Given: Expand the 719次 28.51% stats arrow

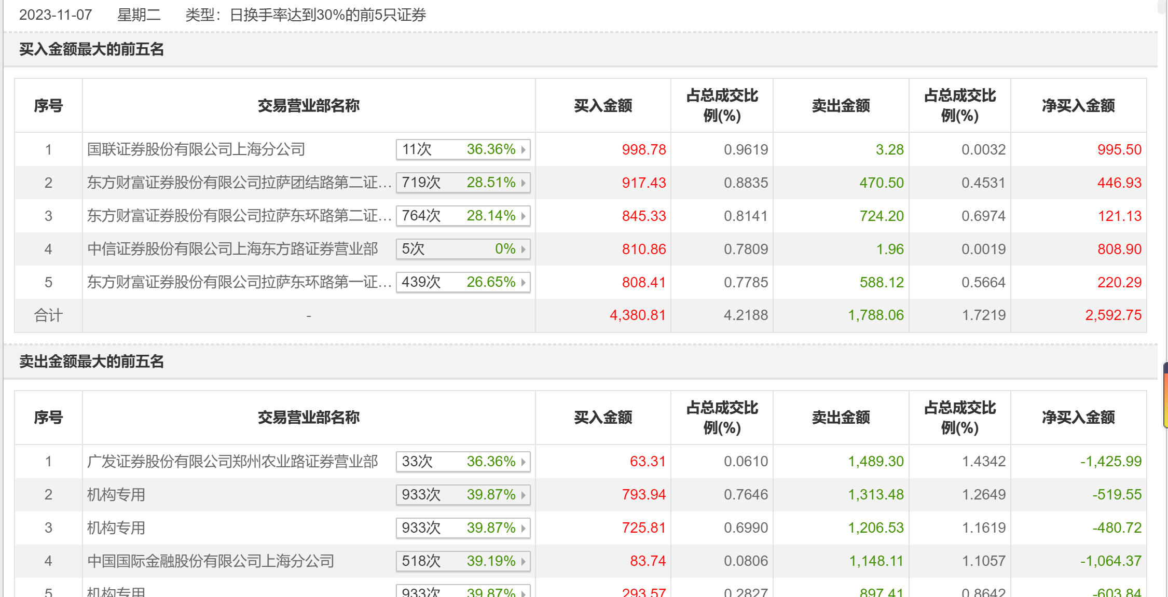Looking at the screenshot, I should point(524,183).
